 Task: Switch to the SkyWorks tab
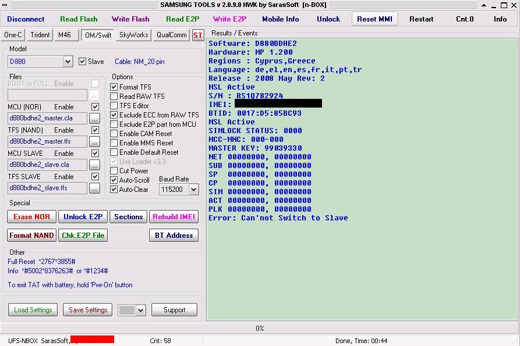[x=134, y=35]
